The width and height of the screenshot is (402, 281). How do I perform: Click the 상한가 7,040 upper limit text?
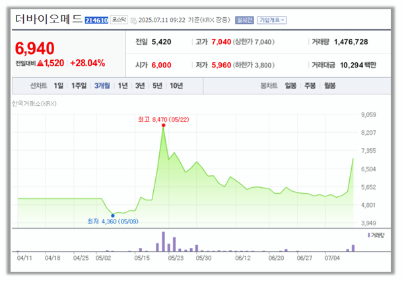pos(253,42)
